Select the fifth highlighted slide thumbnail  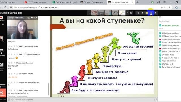click(x=122, y=13)
